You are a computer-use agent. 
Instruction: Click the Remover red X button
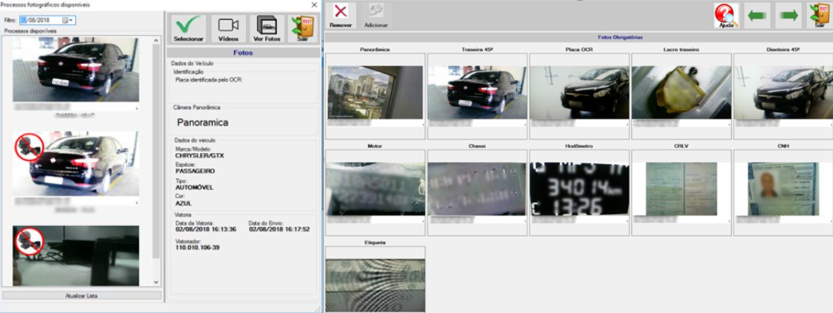(341, 15)
